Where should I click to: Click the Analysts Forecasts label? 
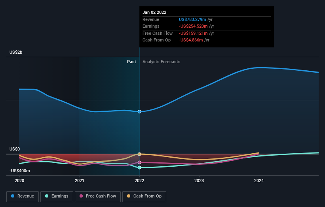162,62
